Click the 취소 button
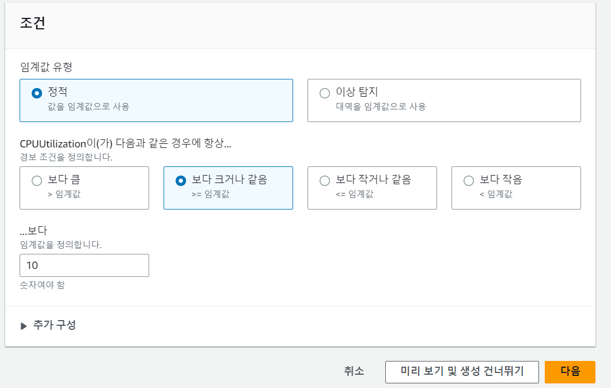This screenshot has width=611, height=388. [x=354, y=371]
